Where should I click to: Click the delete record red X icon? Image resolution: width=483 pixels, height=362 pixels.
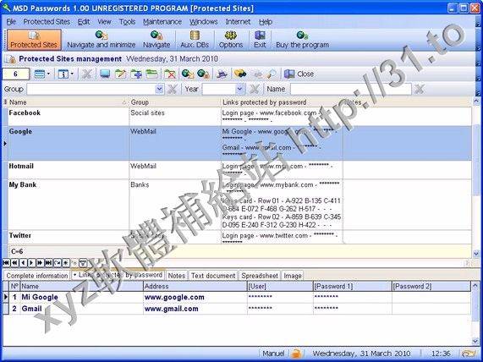pyautogui.click(x=170, y=74)
